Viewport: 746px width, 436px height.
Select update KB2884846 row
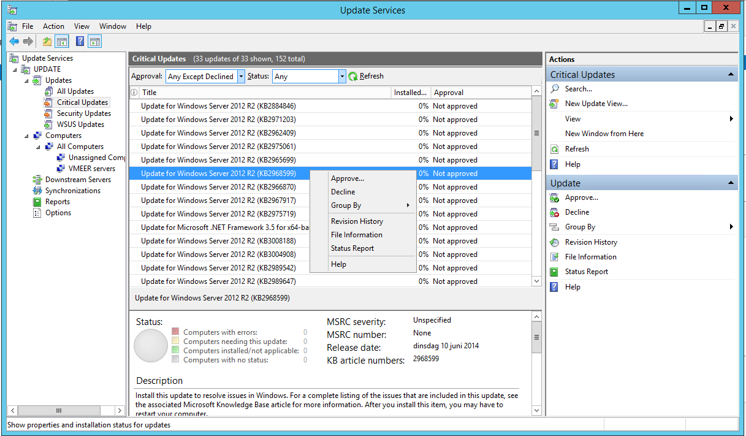pyautogui.click(x=330, y=106)
